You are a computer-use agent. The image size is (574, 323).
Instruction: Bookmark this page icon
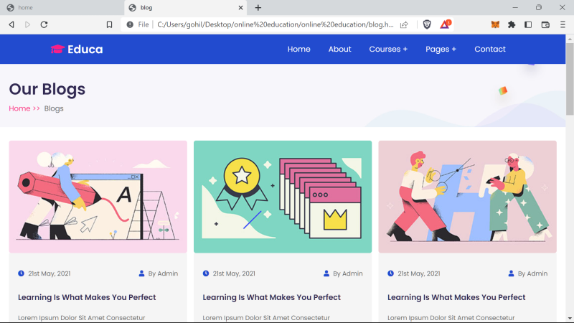click(x=109, y=24)
